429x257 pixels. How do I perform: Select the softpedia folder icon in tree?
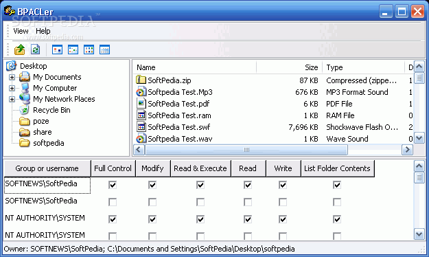[x=24, y=143]
